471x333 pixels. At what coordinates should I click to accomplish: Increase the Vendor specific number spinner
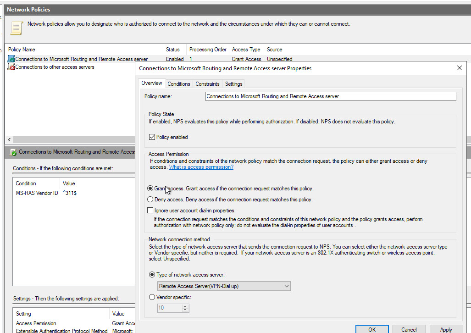pos(185,306)
